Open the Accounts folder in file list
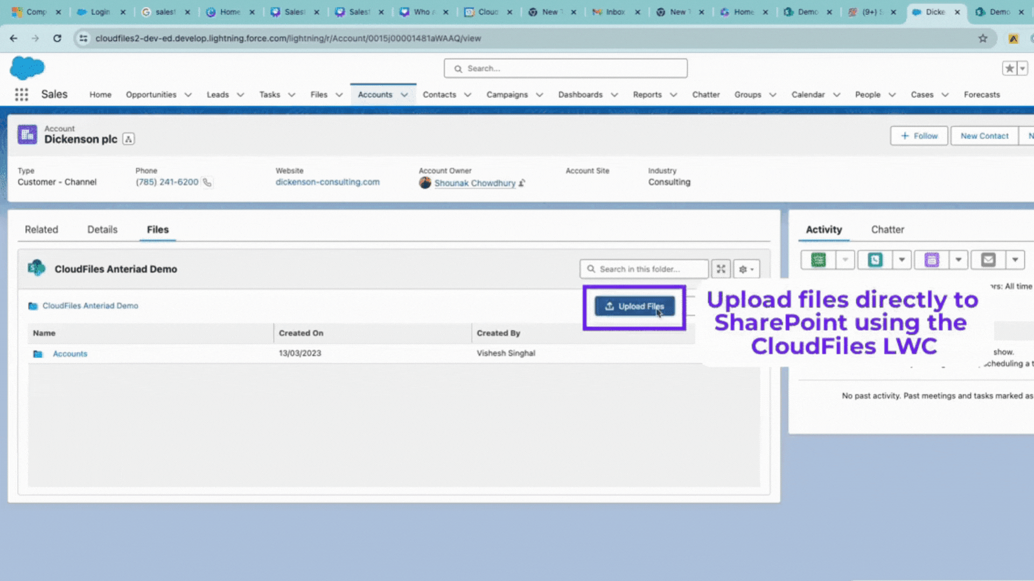 (x=69, y=353)
